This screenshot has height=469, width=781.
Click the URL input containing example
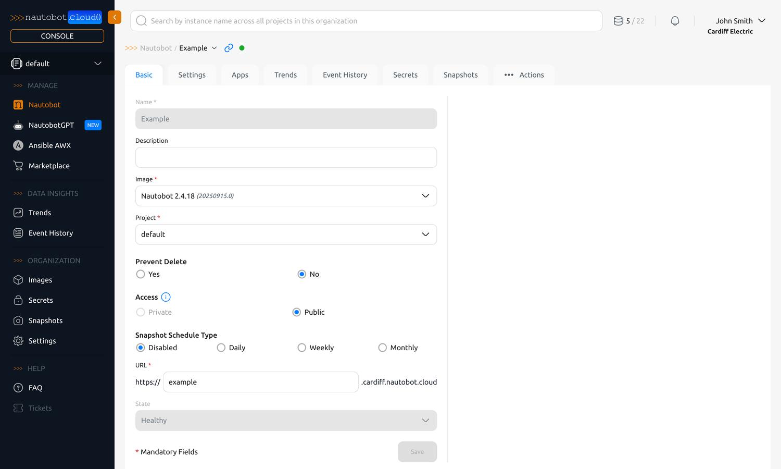(260, 382)
